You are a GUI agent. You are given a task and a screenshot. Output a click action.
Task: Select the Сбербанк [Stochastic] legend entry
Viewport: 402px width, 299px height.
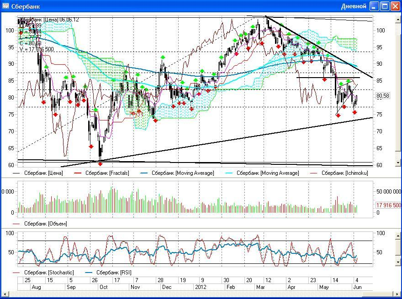(43, 273)
